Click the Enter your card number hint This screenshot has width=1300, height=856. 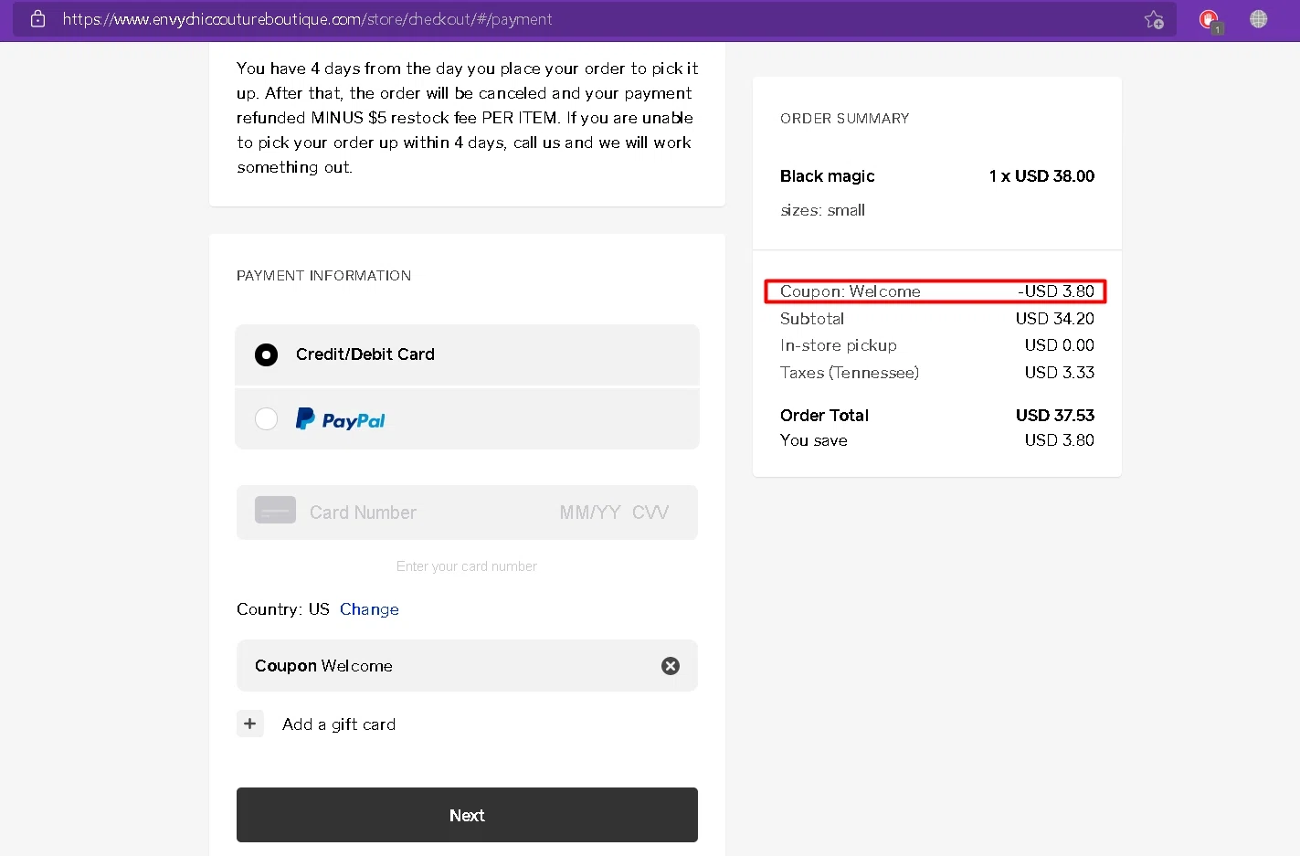(467, 566)
